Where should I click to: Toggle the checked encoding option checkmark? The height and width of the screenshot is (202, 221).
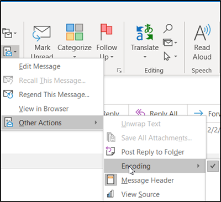(213, 166)
